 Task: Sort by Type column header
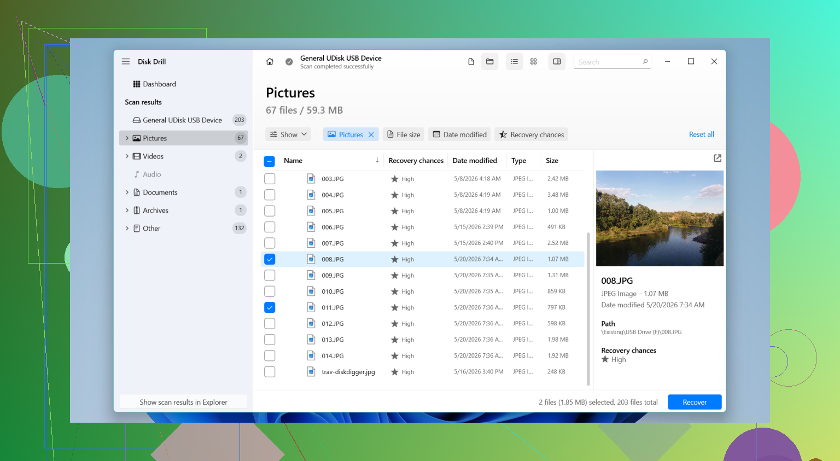(519, 161)
